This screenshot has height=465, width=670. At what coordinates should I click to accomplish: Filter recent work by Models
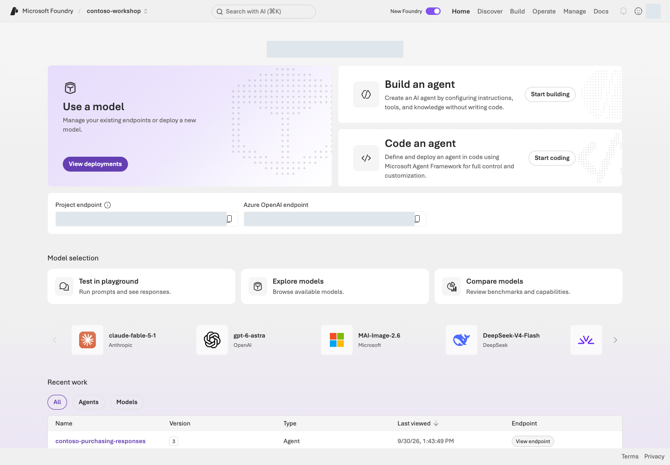127,402
